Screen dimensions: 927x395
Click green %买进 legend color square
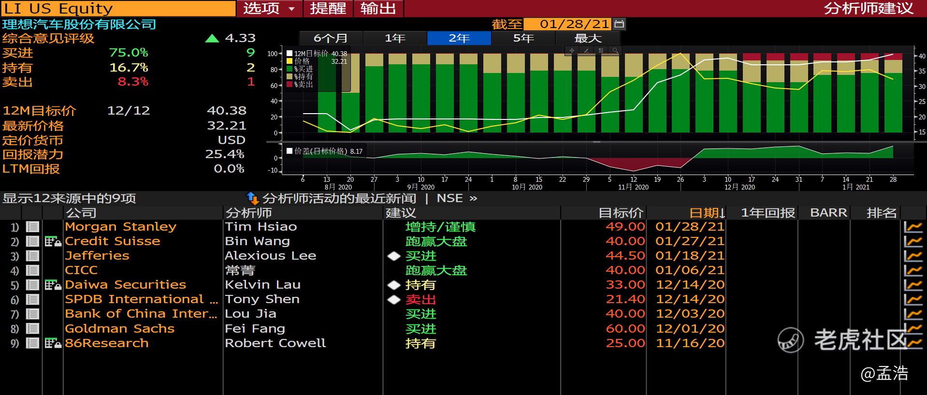tap(290, 69)
